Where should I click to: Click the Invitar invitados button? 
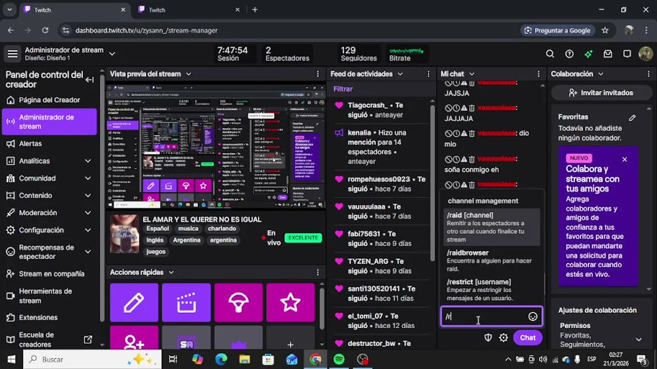point(601,93)
